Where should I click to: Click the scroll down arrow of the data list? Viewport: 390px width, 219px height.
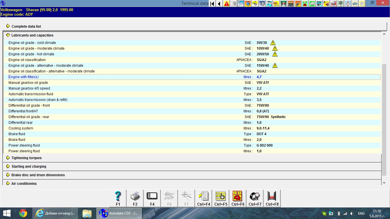pyautogui.click(x=384, y=183)
